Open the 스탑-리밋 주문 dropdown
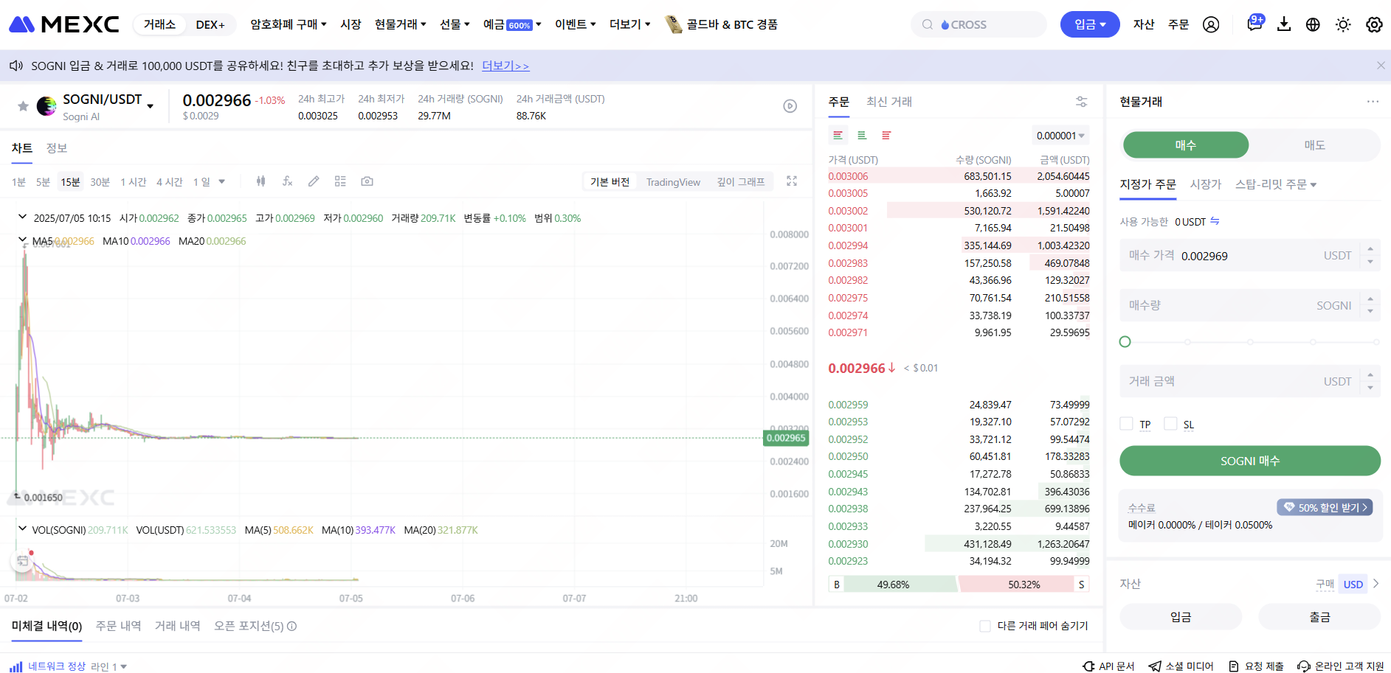Screen dimensions: 1391x673 pyautogui.click(x=1276, y=184)
